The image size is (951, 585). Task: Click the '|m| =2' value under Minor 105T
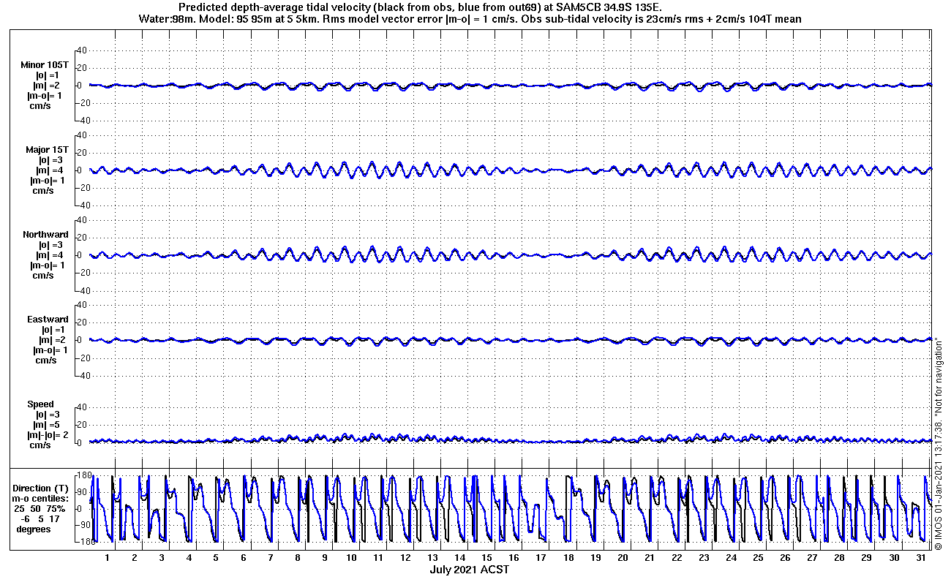coord(48,86)
